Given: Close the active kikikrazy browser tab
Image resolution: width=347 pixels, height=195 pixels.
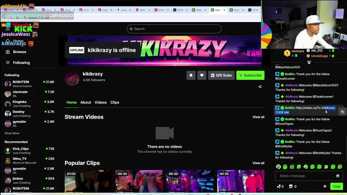Looking at the screenshot, I should coord(224,10).
